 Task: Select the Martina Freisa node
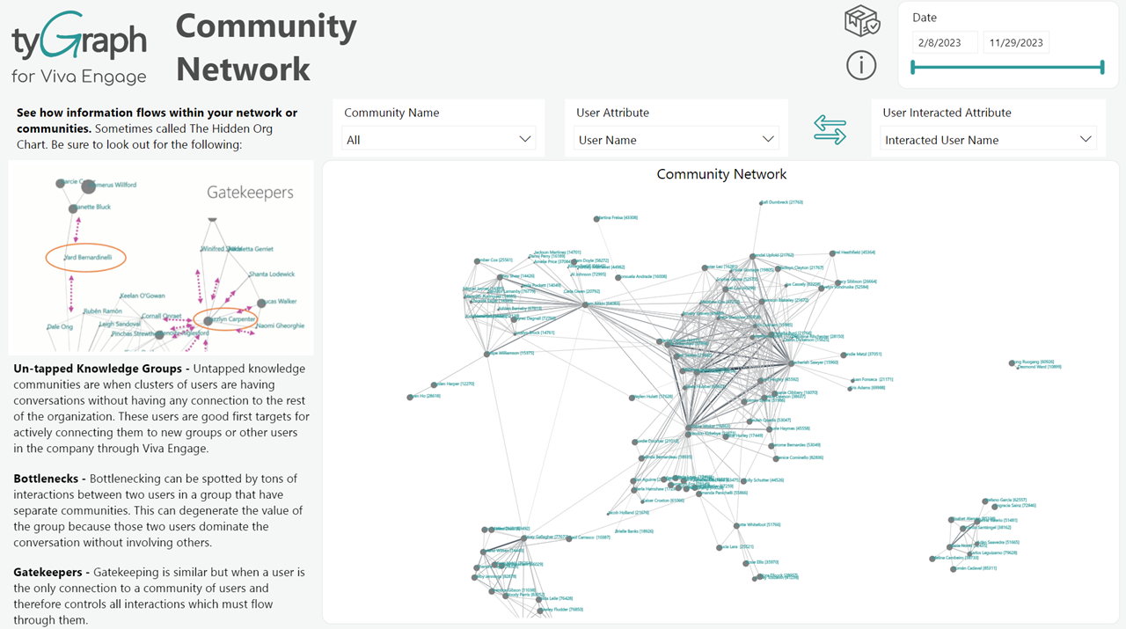pyautogui.click(x=596, y=217)
